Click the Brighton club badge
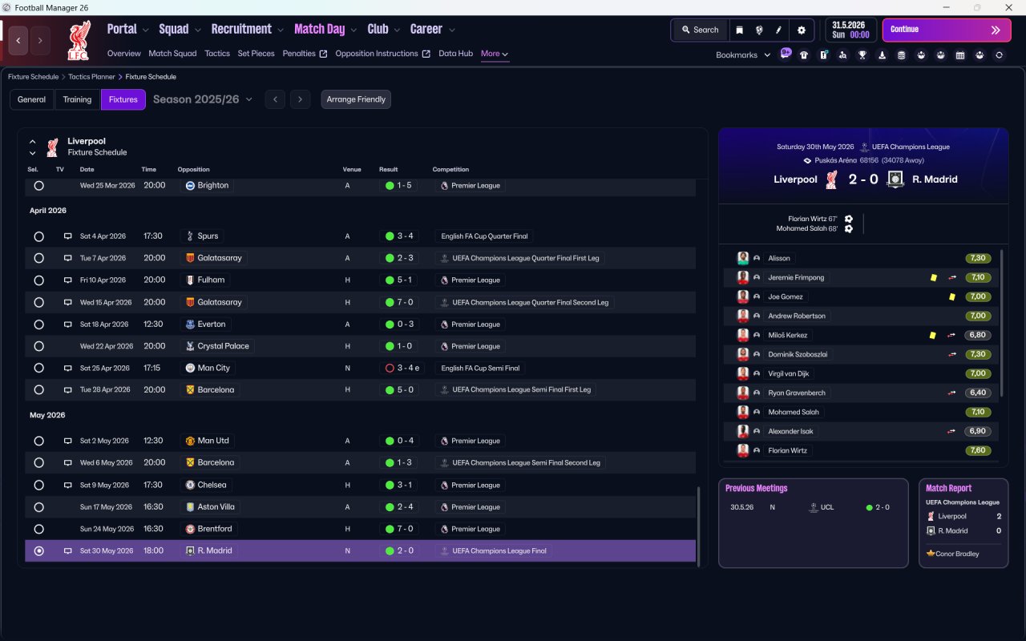This screenshot has width=1026, height=641. (x=190, y=185)
